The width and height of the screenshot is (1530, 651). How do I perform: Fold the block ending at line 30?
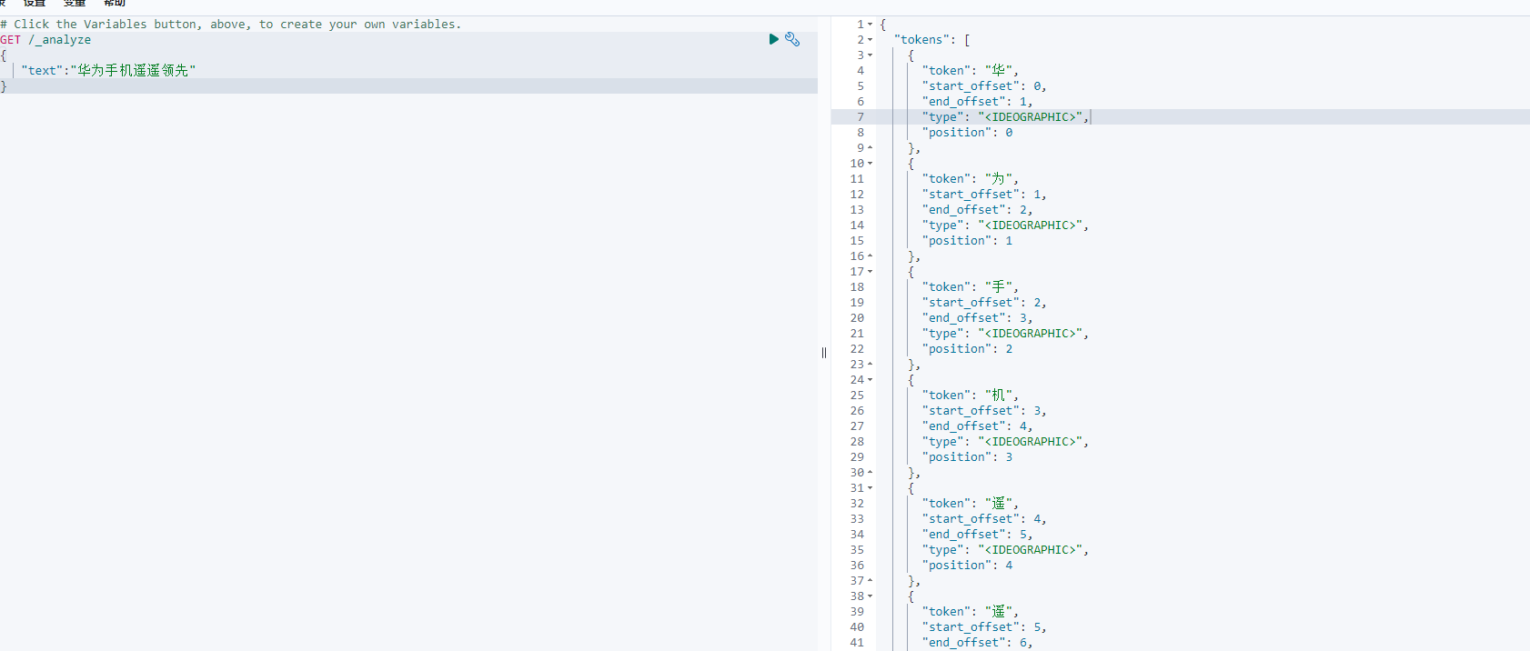(x=871, y=473)
